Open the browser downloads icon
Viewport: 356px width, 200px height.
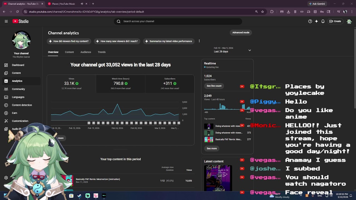click(288, 12)
